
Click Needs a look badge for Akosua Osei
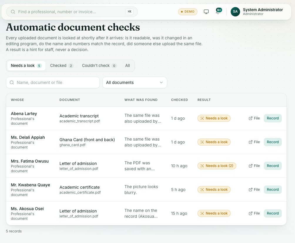click(214, 213)
